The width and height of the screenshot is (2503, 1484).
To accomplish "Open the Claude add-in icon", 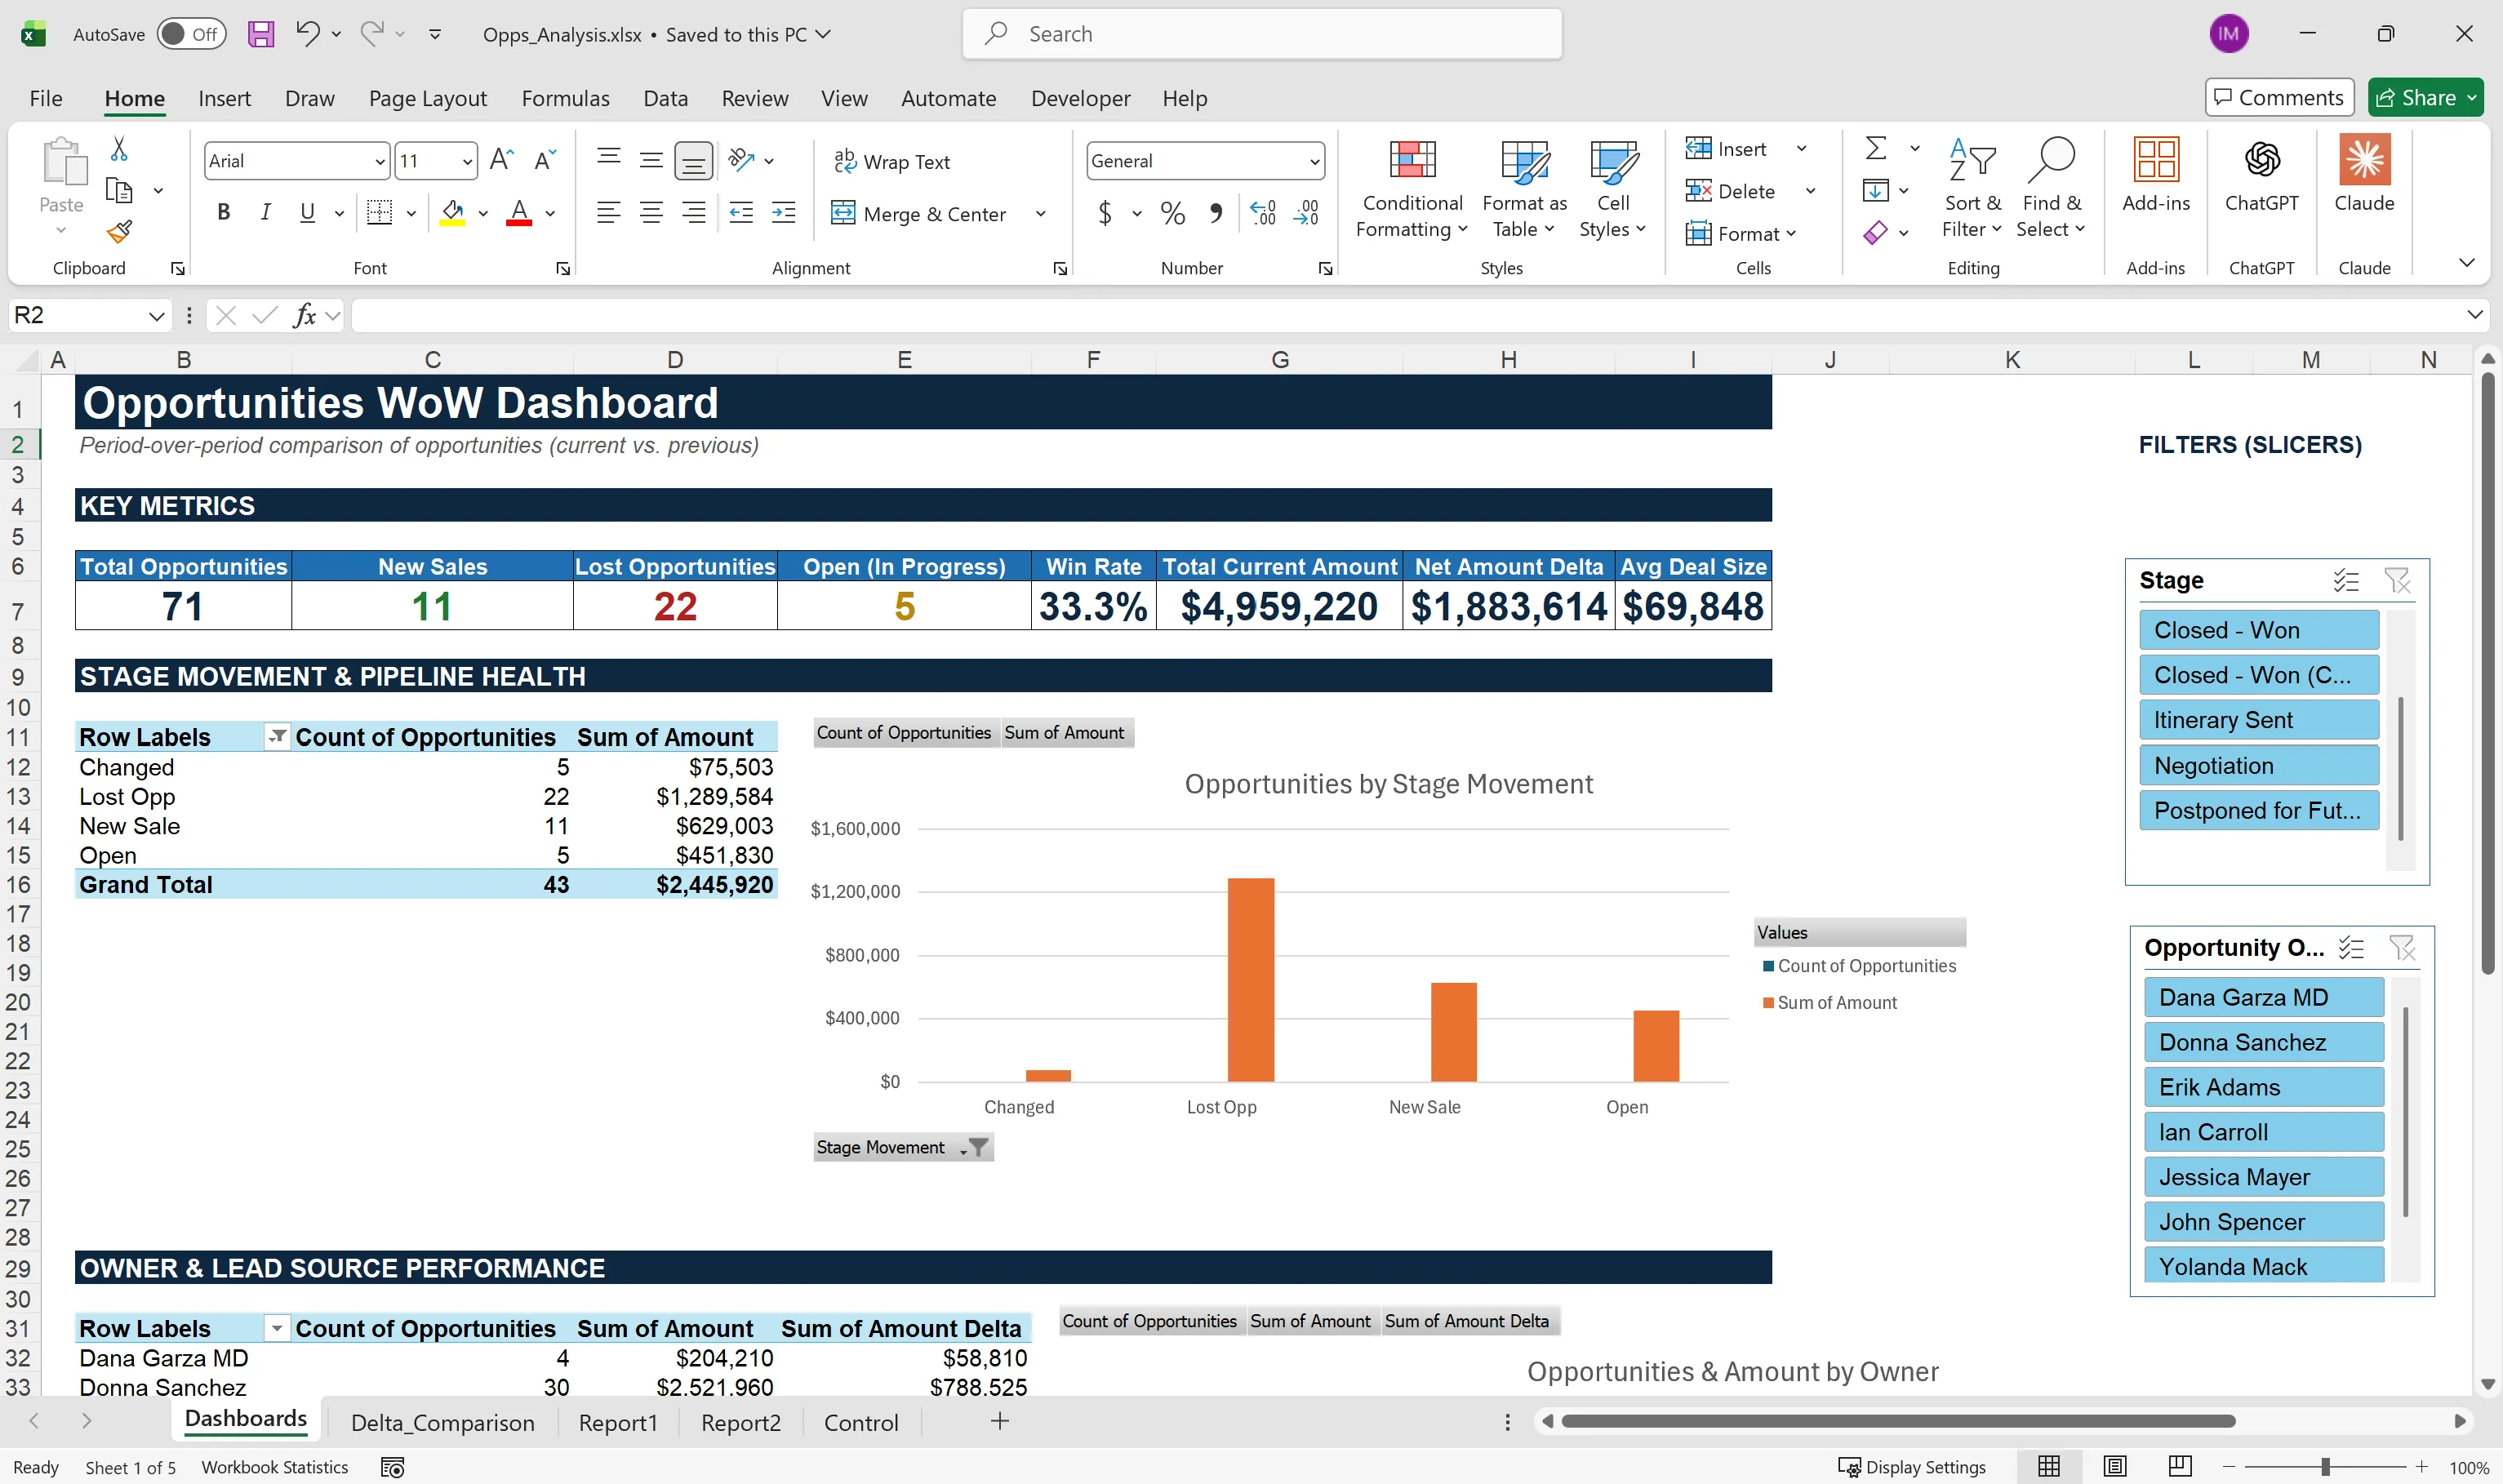I will 2364,159.
